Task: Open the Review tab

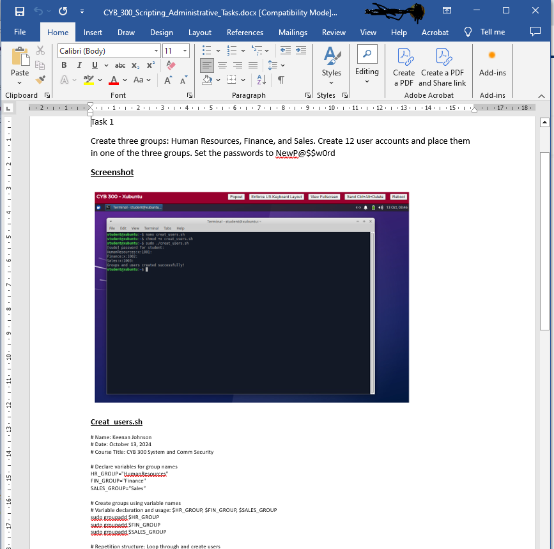Action: (x=334, y=33)
